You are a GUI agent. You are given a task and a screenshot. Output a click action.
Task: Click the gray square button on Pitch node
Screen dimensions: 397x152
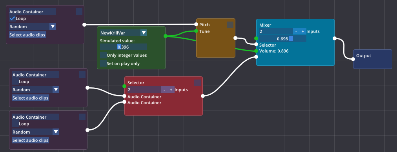[230, 25]
